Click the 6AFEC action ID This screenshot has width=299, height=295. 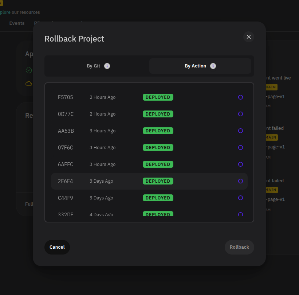(x=66, y=164)
